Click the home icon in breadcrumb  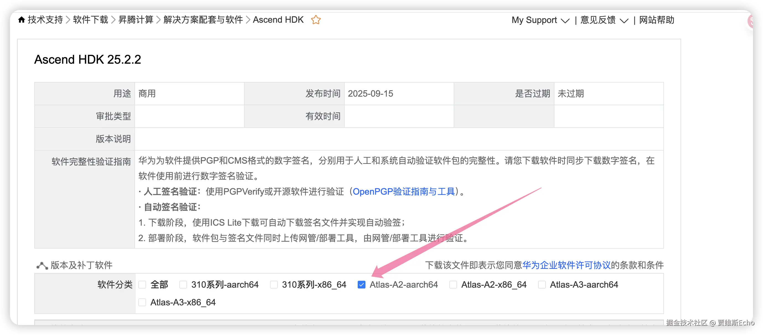tap(21, 20)
